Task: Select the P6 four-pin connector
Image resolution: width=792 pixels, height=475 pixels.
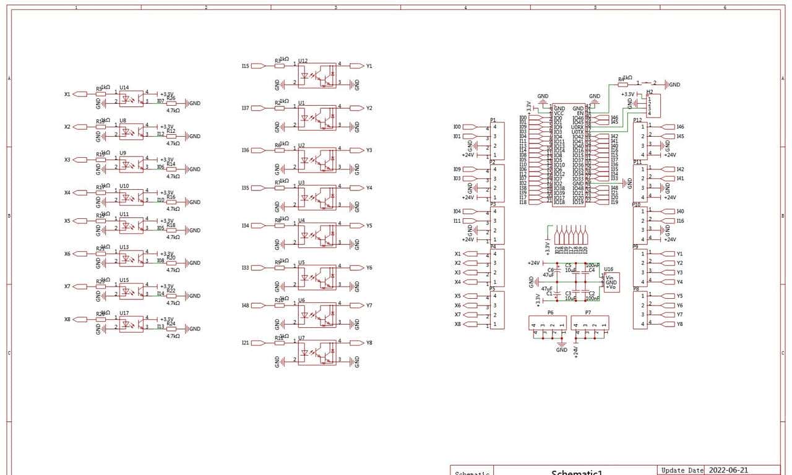Action: coord(548,323)
